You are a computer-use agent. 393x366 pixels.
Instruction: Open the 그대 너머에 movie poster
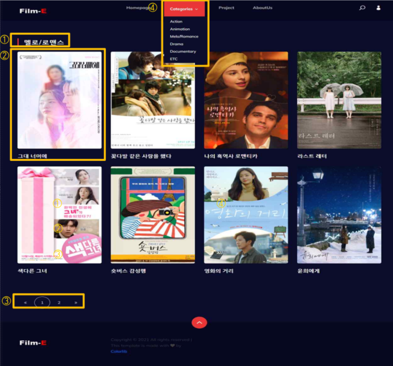(60, 100)
